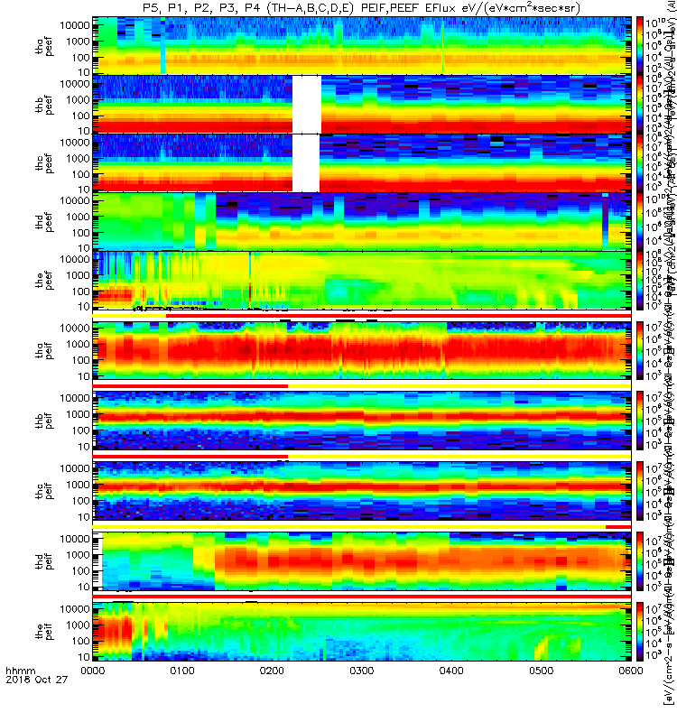Select the 'thb peif' panel label
The width and height of the screenshot is (677, 722).
[x=44, y=421]
